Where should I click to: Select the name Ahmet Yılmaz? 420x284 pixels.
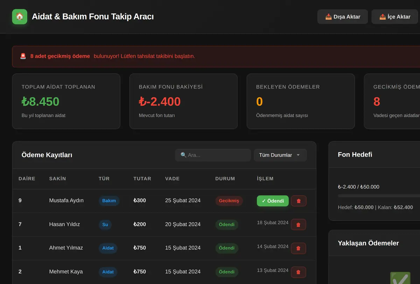66,248
